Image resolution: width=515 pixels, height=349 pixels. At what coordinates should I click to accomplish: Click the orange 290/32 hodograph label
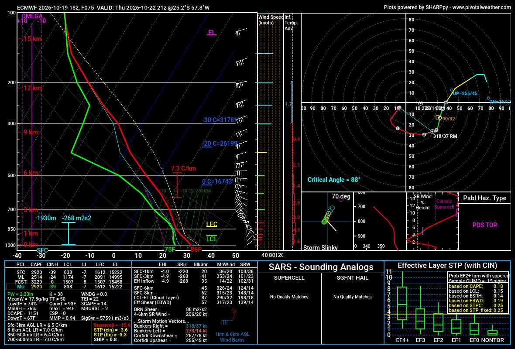(448, 119)
